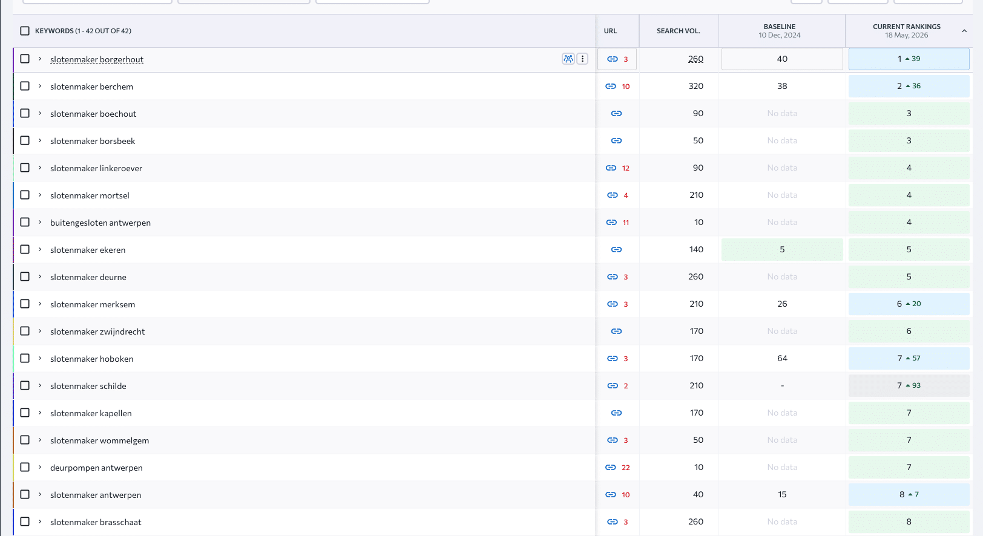Image resolution: width=983 pixels, height=536 pixels.
Task: Sort by the URL column header
Action: pos(610,31)
